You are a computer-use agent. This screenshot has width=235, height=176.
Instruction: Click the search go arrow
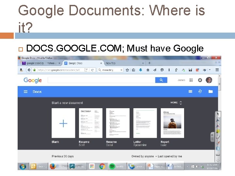[x=121, y=70]
